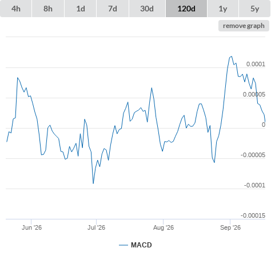The image size is (271, 260).
Task: Click the Jul '26 axis label
Action: click(x=96, y=227)
